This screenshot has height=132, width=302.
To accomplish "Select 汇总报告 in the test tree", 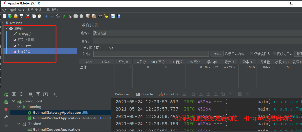I will click(24, 46).
